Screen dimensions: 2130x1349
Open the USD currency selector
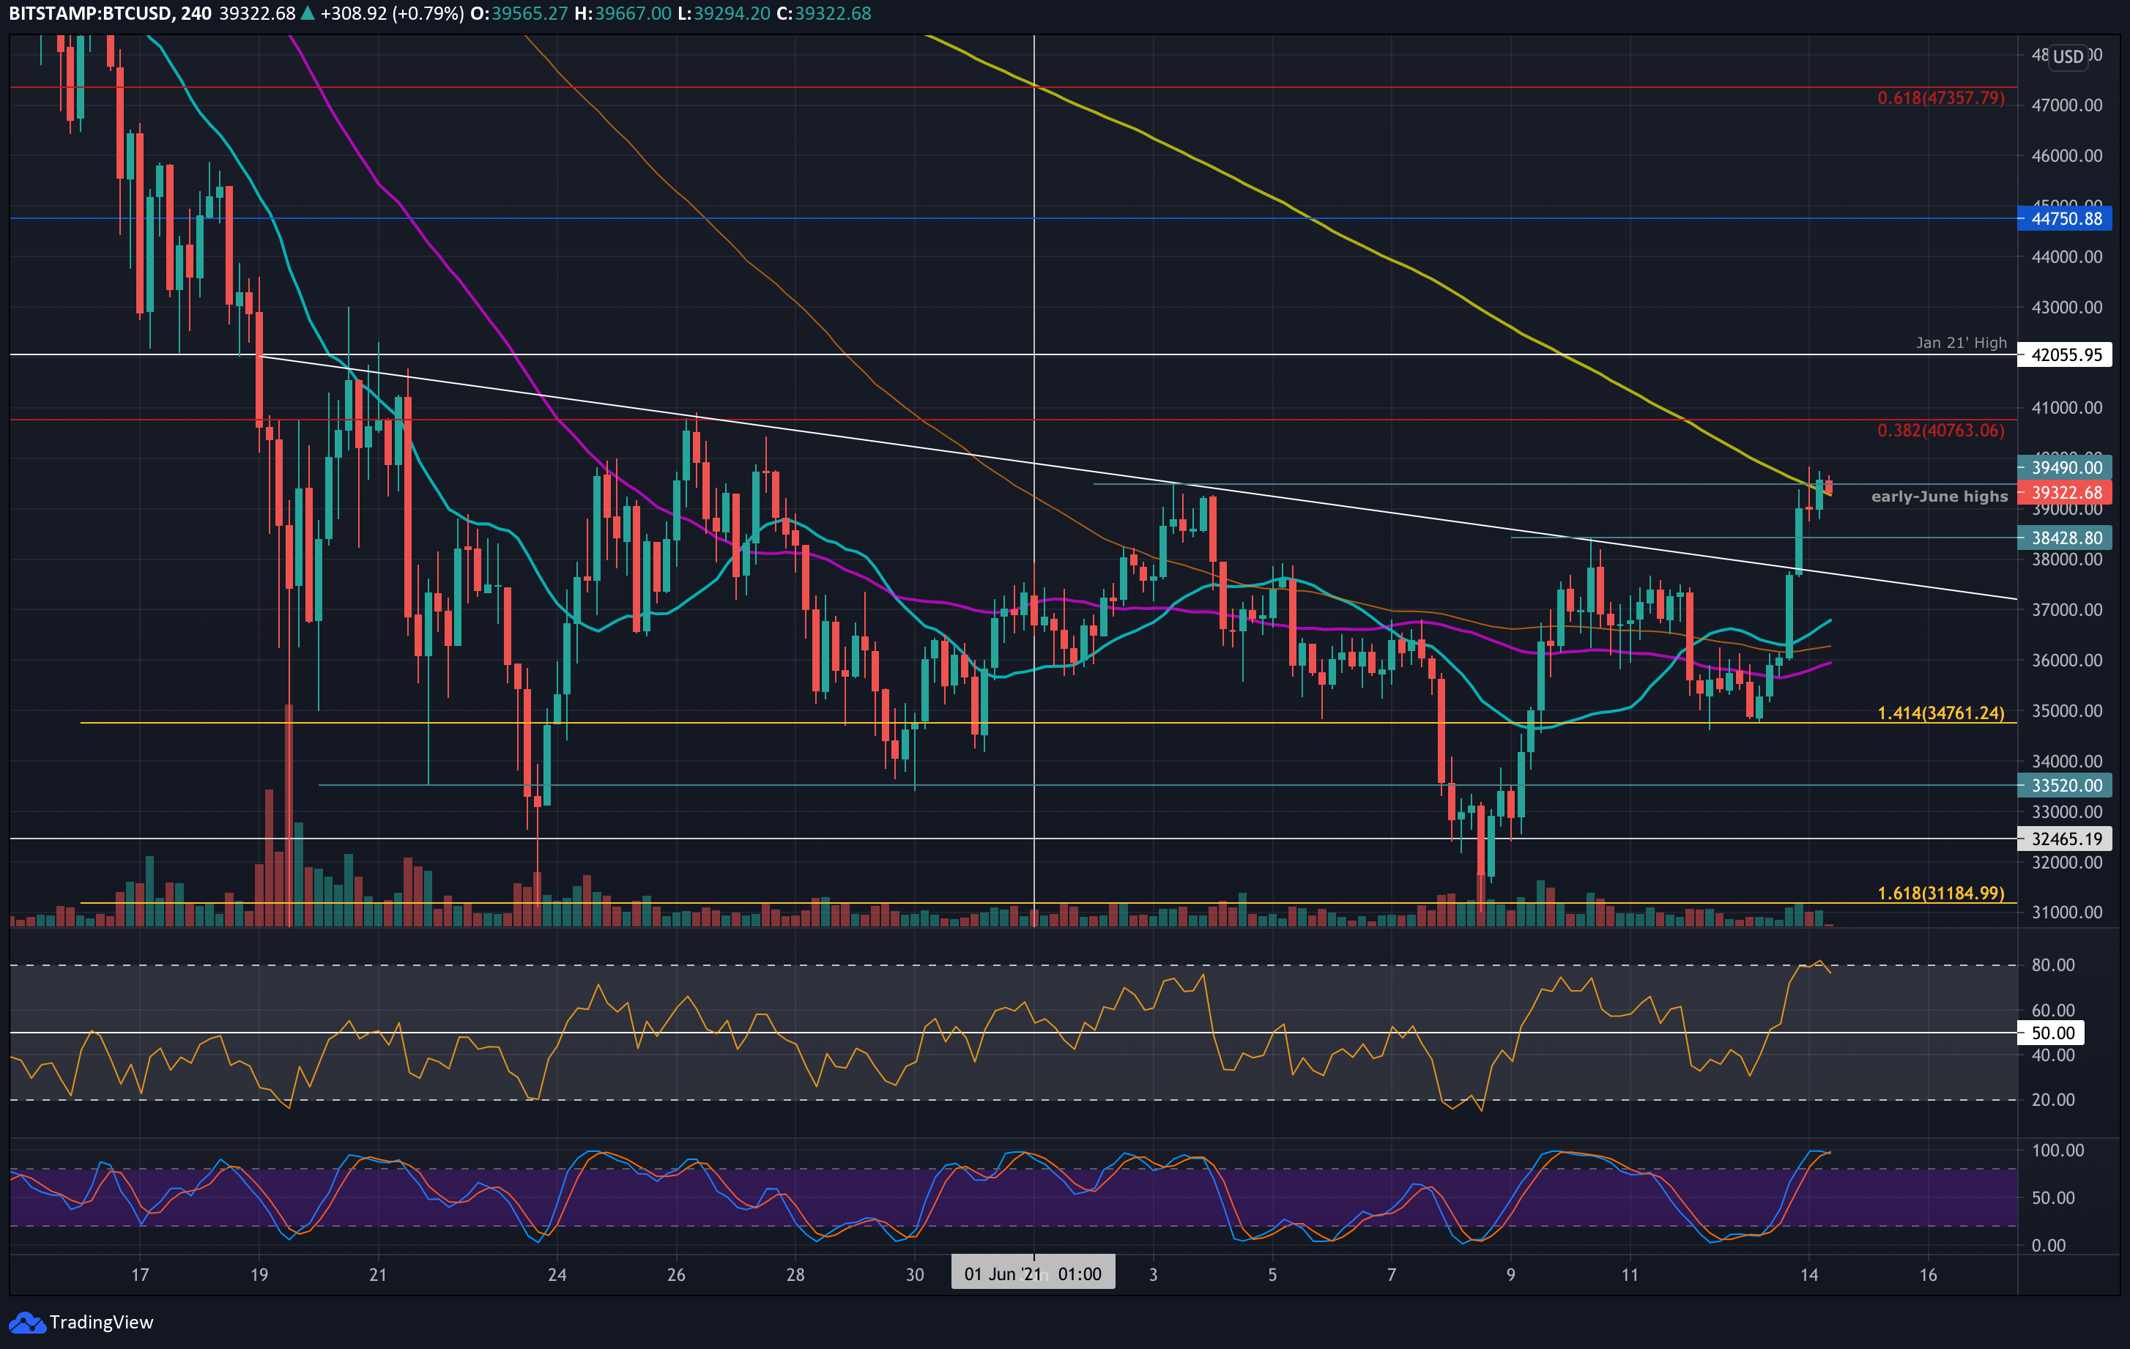tap(2068, 56)
